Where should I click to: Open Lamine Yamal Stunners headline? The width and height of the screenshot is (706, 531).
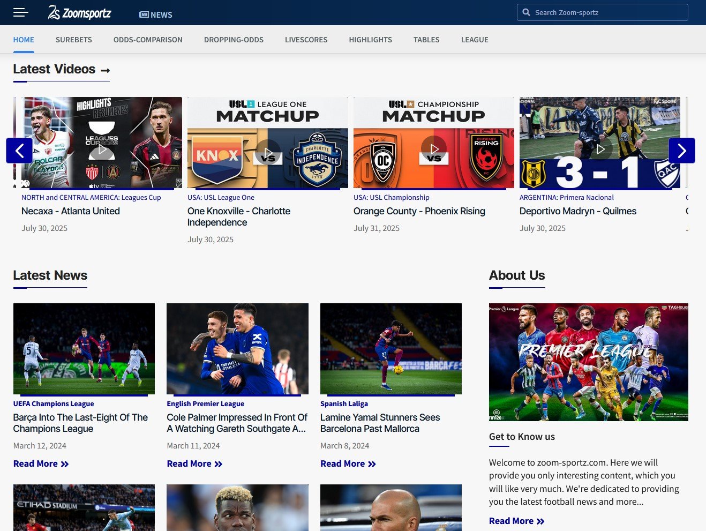pos(380,423)
